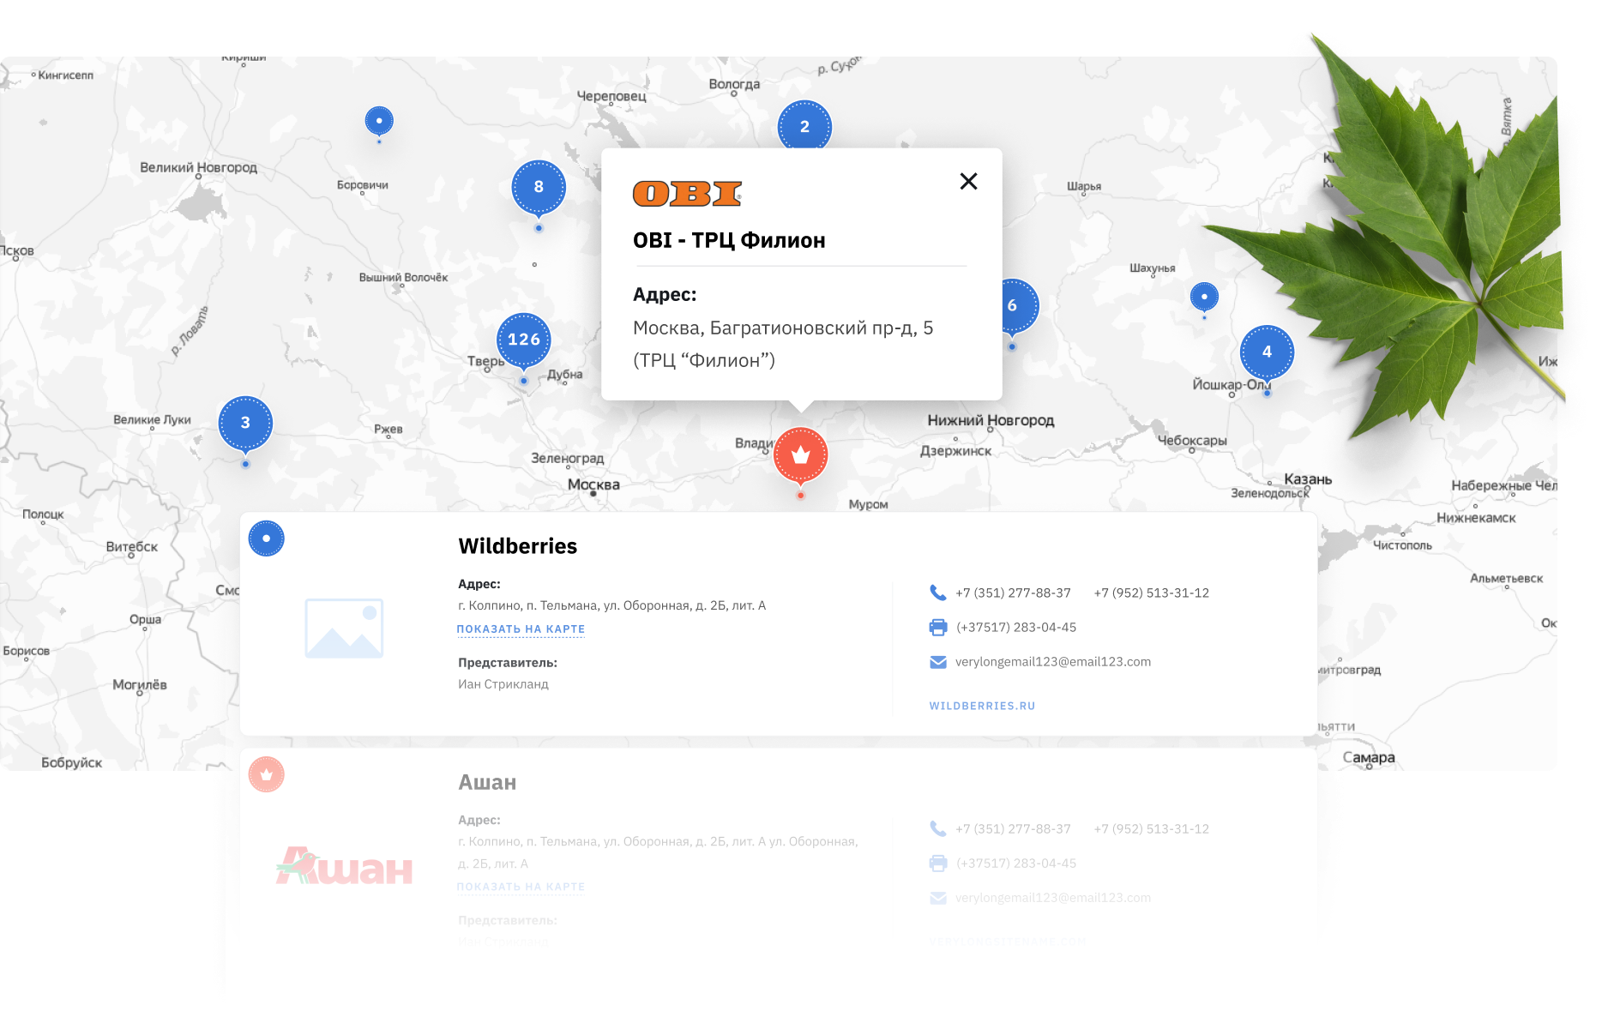This screenshot has width=1602, height=1035.
Task: Click the 'Самара' map label
Action: (1369, 757)
